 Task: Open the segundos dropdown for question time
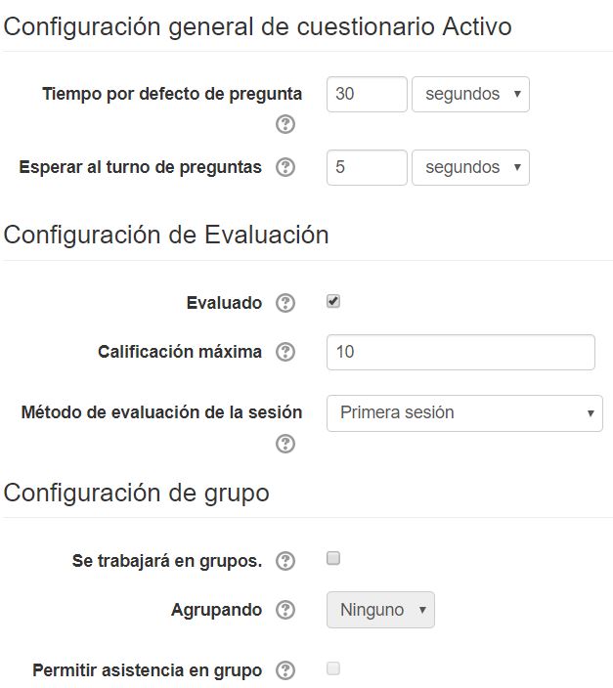pyautogui.click(x=470, y=95)
